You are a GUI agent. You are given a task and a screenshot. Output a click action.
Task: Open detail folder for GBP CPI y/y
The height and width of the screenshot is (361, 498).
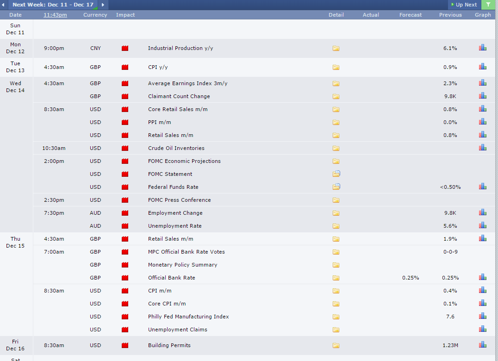pos(336,67)
